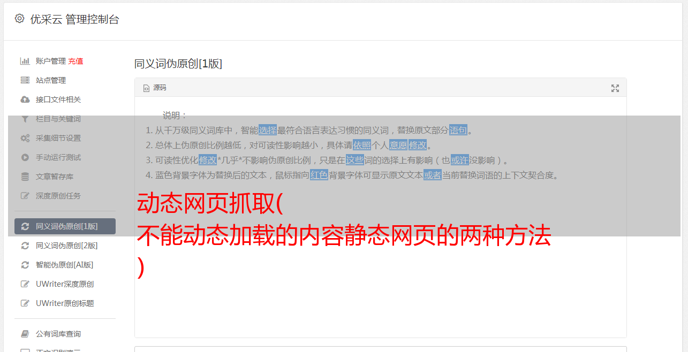Click the cloud upload icon for 接口文件相关
The image size is (688, 352).
coord(25,100)
